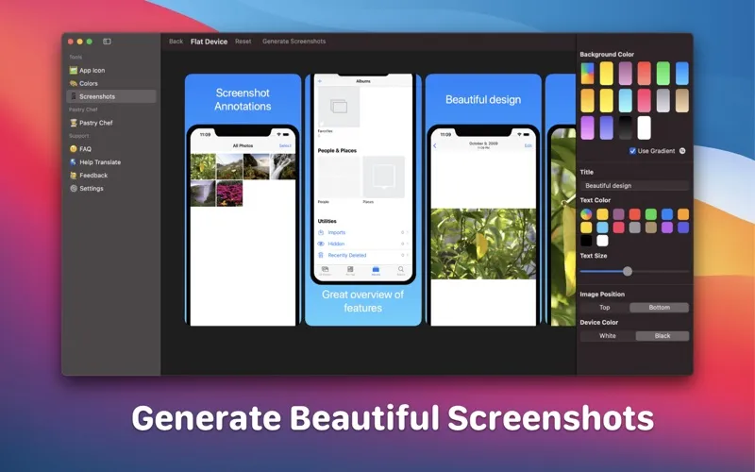Pick the blue text color swatch in top row

click(x=667, y=214)
